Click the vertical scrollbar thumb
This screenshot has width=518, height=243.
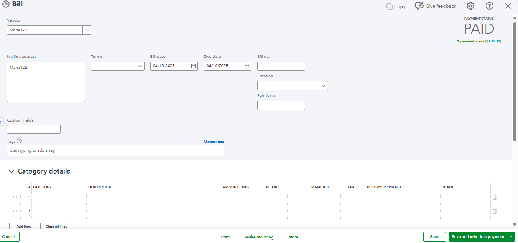click(x=515, y=81)
